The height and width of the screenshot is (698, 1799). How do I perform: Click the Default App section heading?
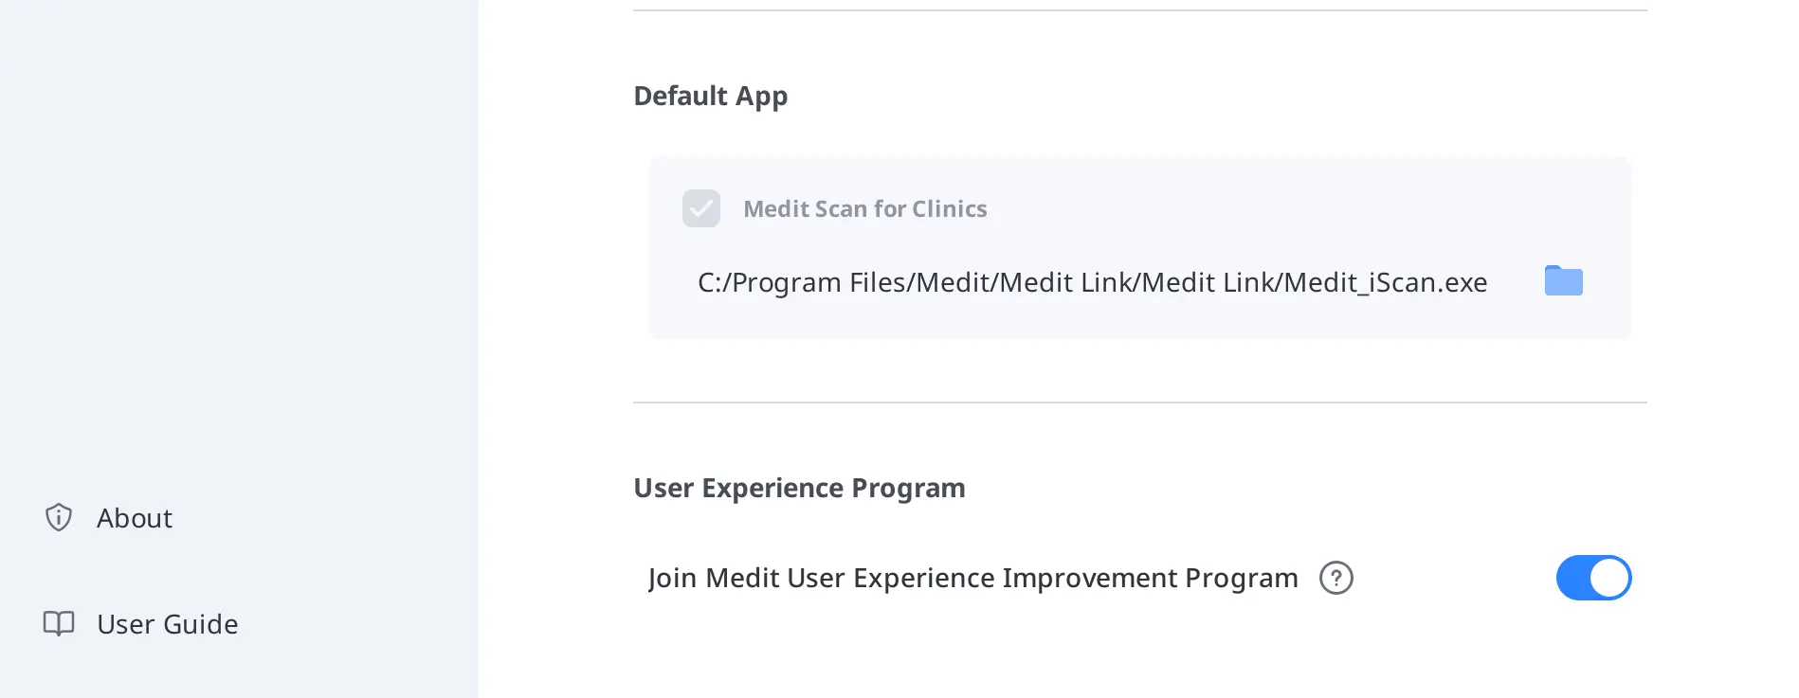710,95
